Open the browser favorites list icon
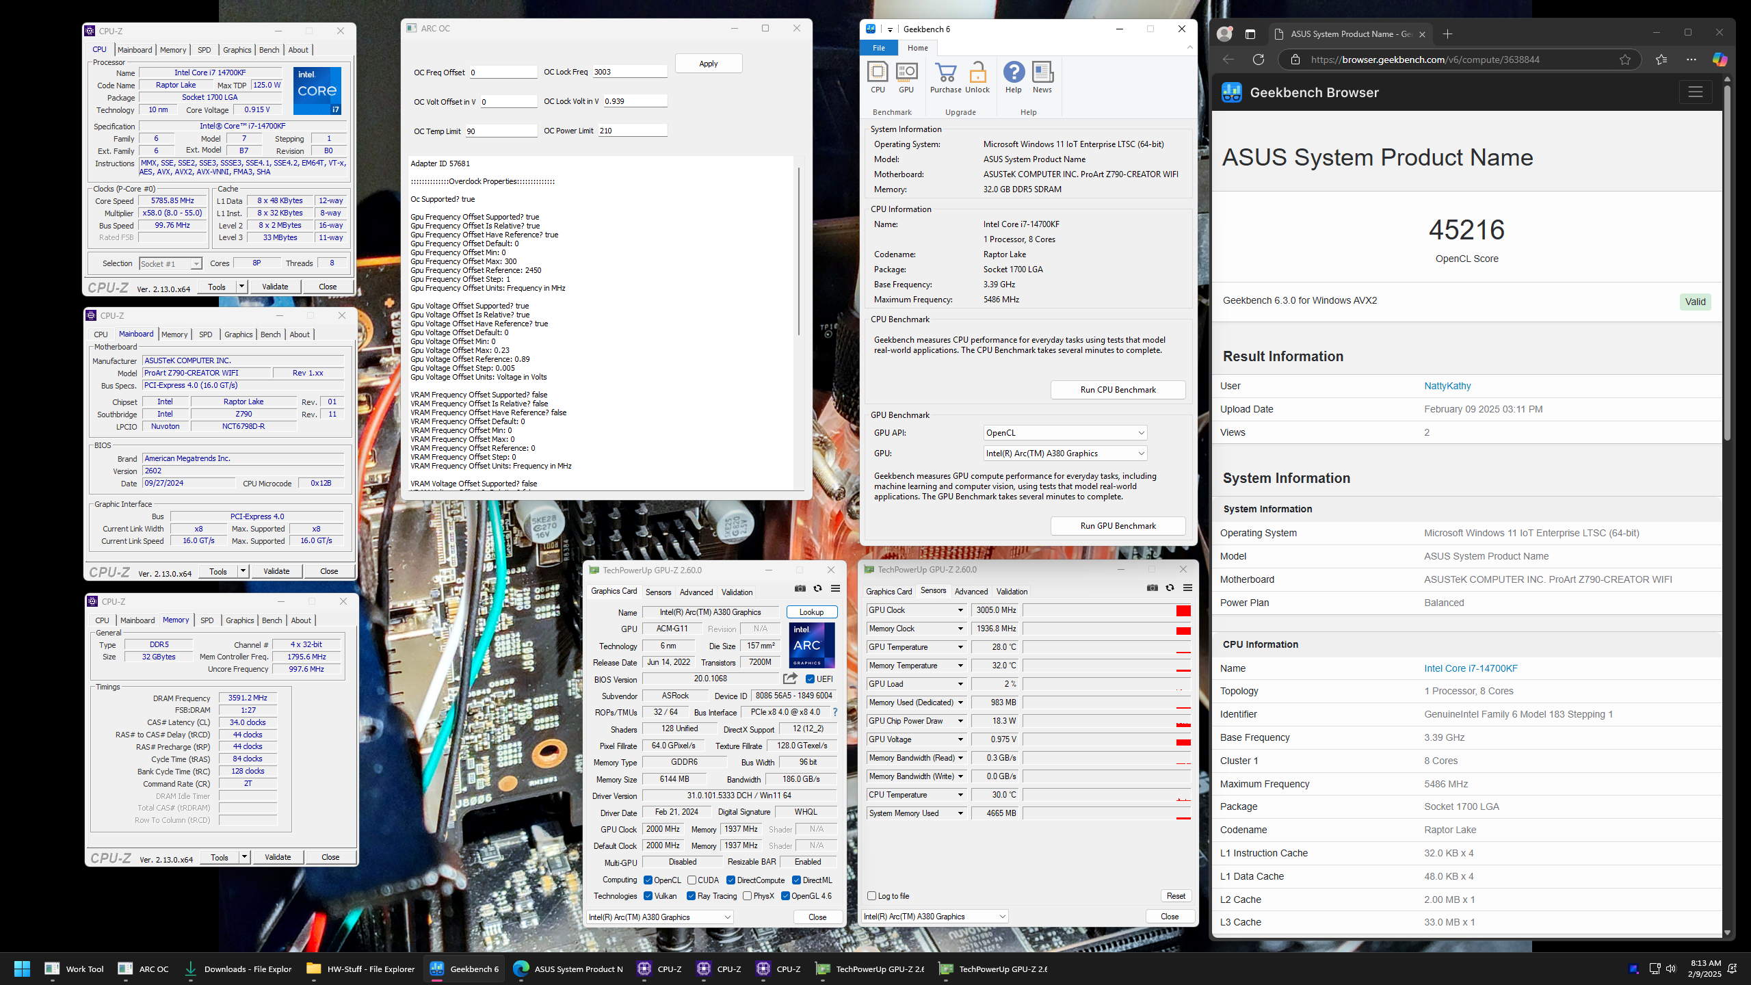 click(x=1661, y=60)
